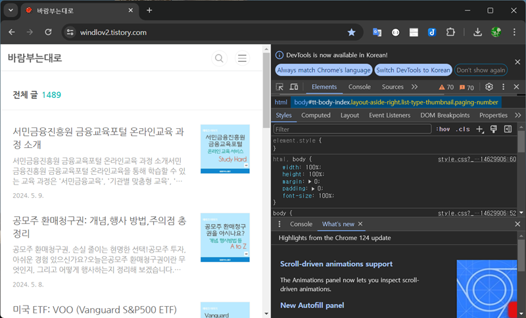
Task: Select body#tt-body-index breadcrumb
Action: tap(396, 102)
